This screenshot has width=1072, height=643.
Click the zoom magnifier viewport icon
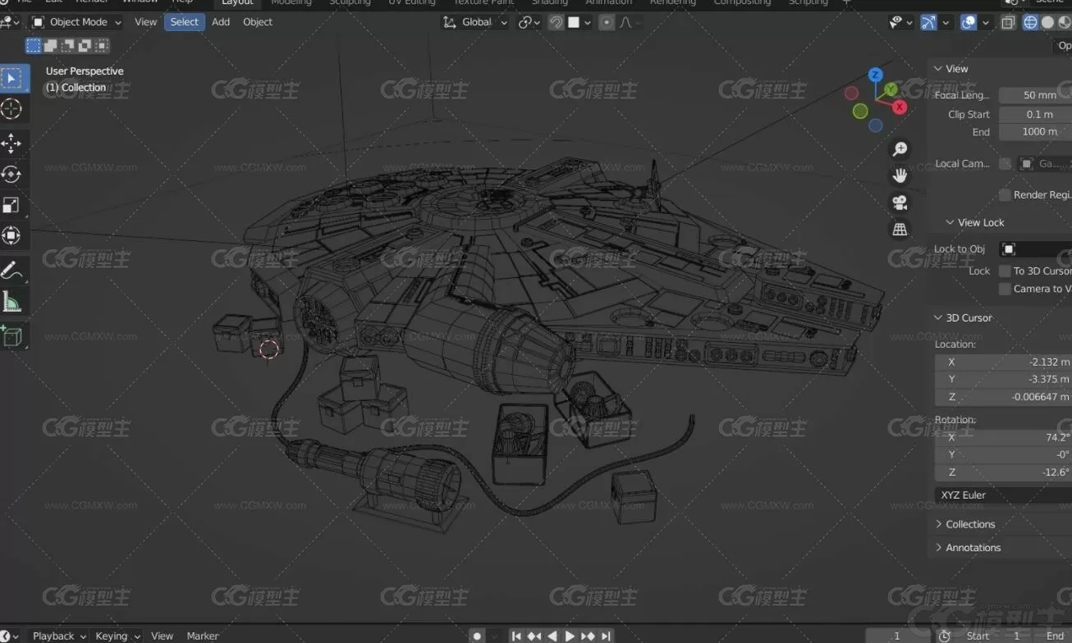tap(900, 148)
